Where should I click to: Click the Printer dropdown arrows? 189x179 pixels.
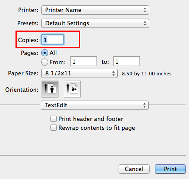145,10
